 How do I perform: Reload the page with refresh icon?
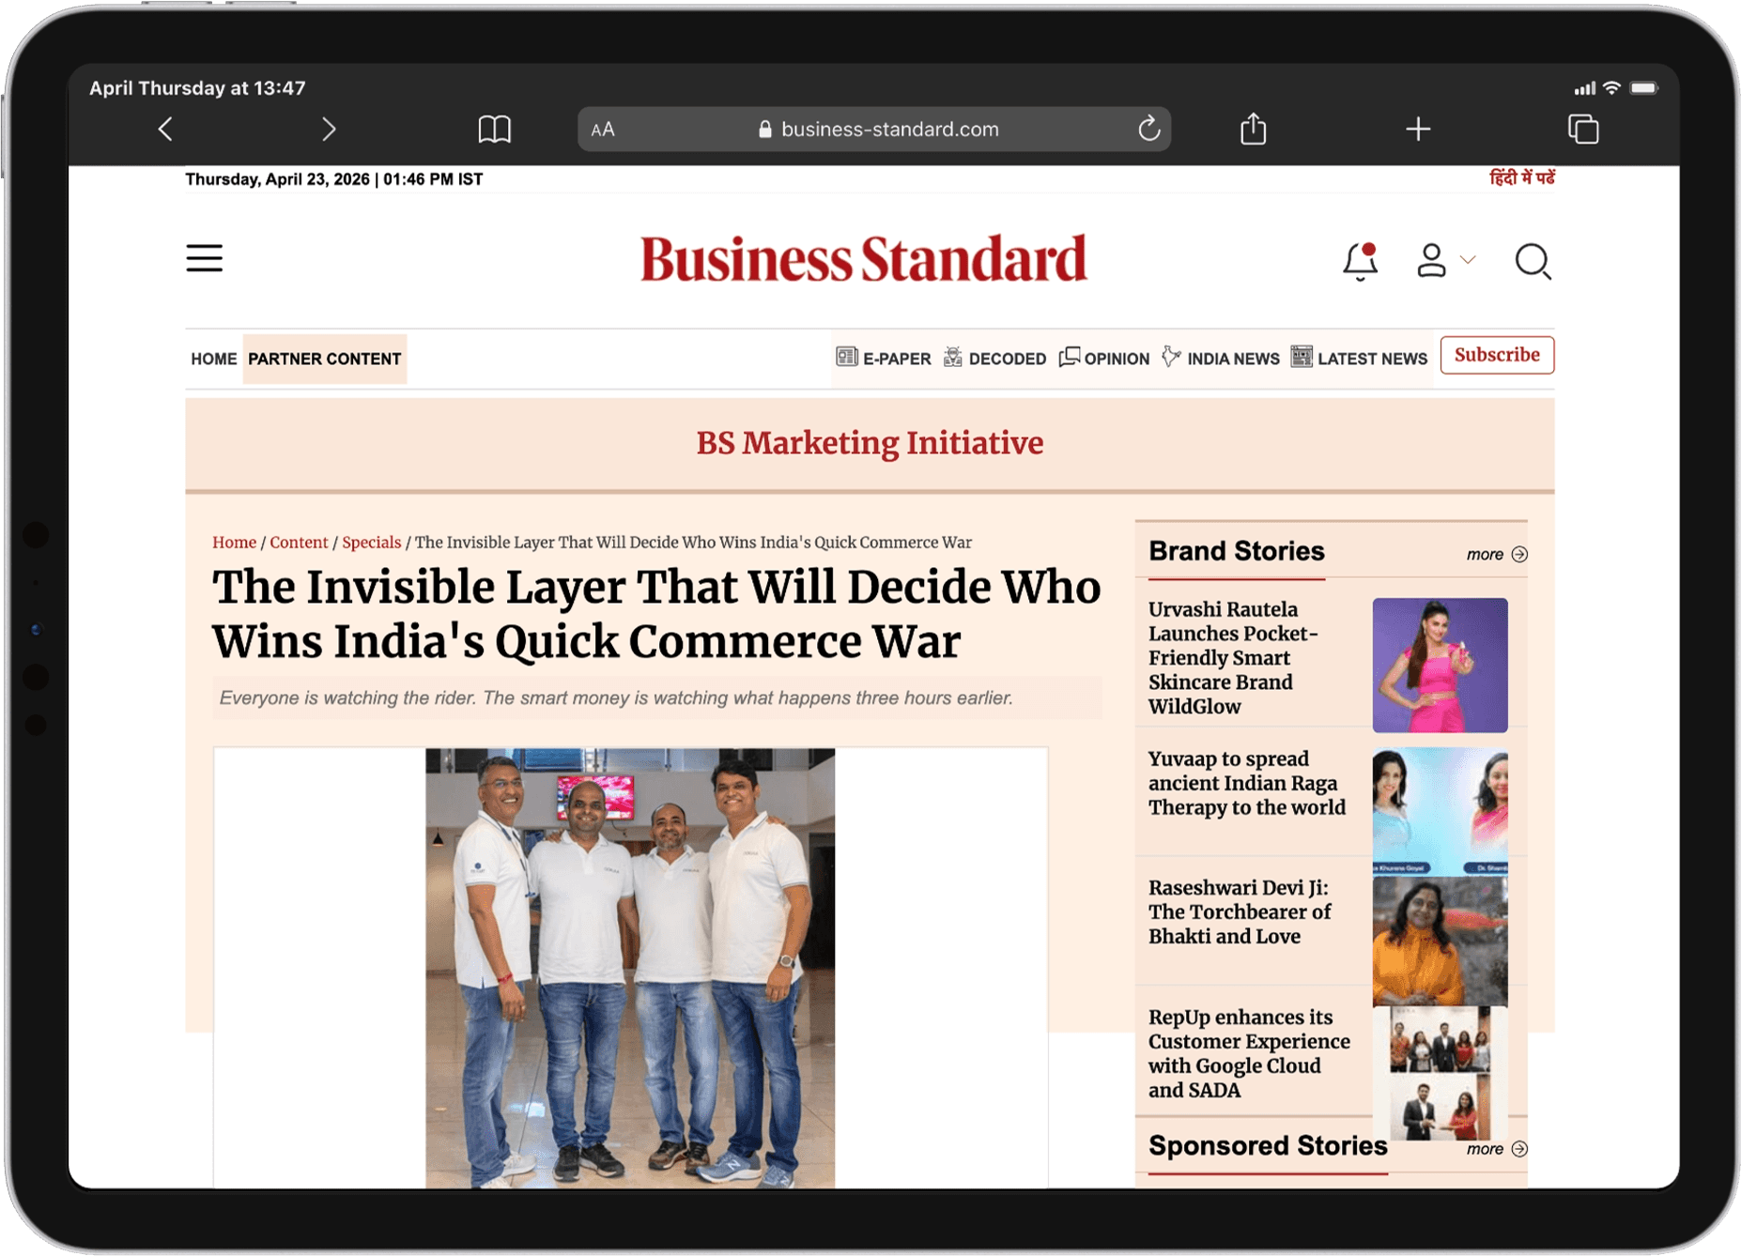click(x=1148, y=129)
